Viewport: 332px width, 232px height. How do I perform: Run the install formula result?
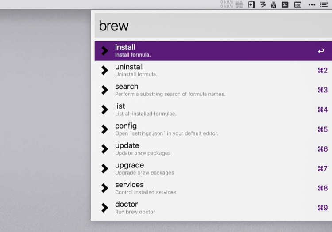213,51
